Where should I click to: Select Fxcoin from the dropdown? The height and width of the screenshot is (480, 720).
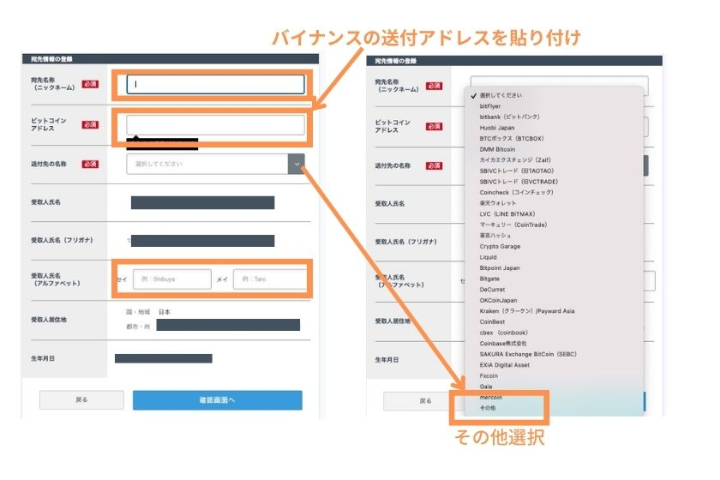(489, 376)
